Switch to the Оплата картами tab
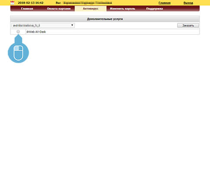Screen dimensions: 210x173 point(58,9)
